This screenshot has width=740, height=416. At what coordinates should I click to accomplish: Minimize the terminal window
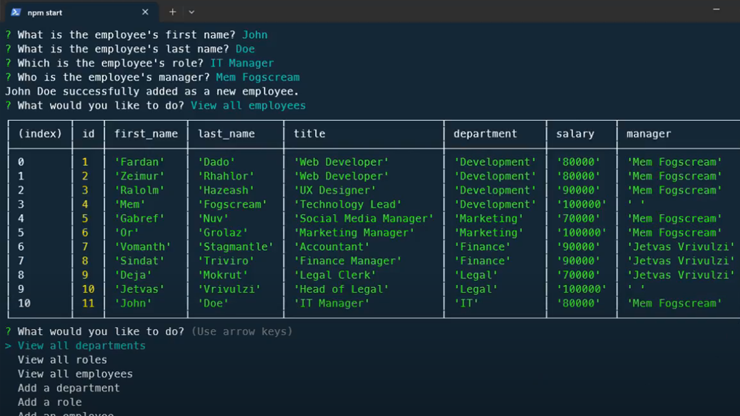point(717,10)
